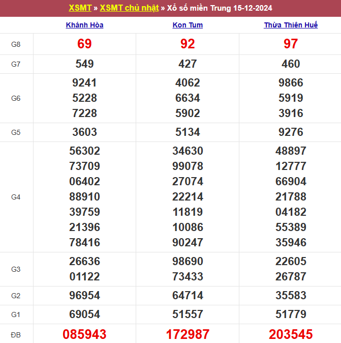The width and height of the screenshot is (341, 343).
Task: Open the Kon Tum province link
Action: click(x=188, y=25)
